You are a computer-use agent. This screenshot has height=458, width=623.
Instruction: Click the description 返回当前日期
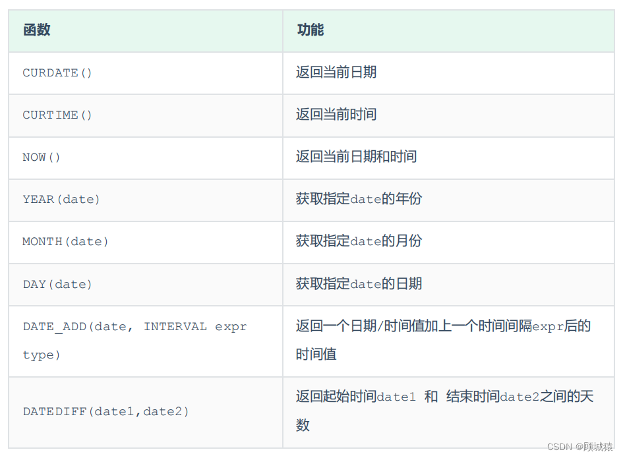pyautogui.click(x=336, y=72)
